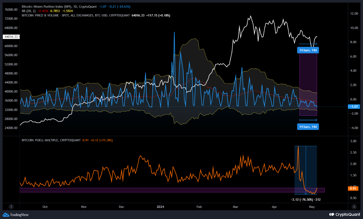The image size is (363, 219).
Task: Click the CryptoQuant logo in bottom-right corner
Action: tap(344, 215)
